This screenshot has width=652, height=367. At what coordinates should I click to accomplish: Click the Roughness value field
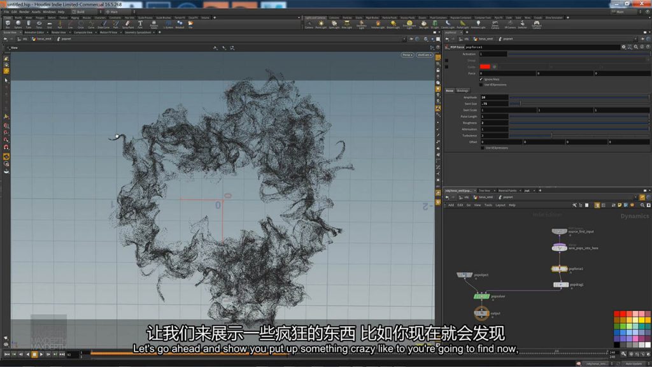coord(494,123)
